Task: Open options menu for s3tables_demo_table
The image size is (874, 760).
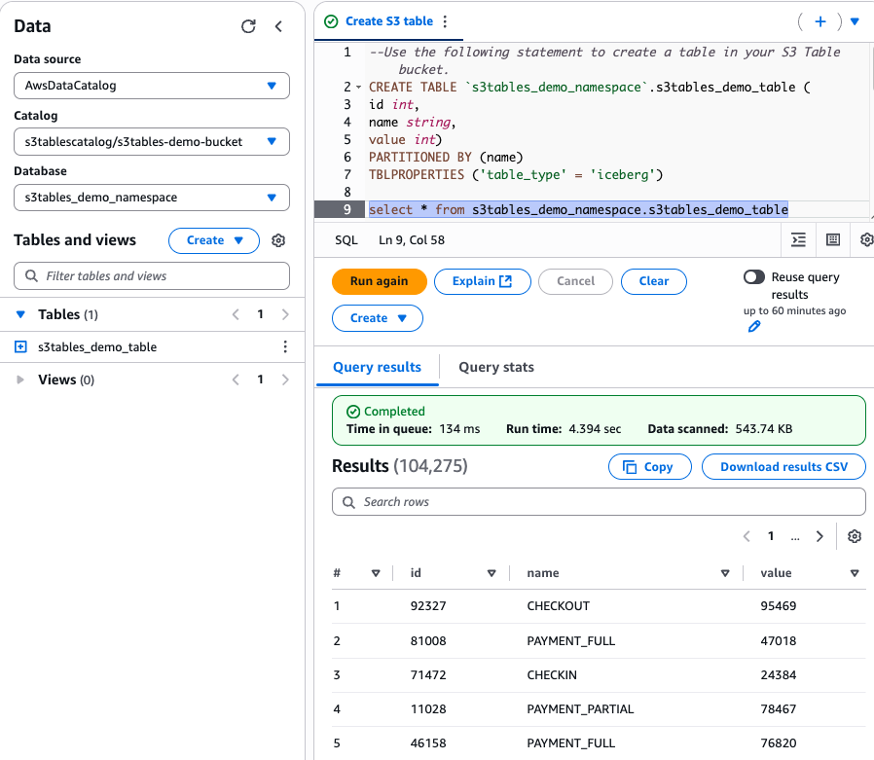Action: point(285,346)
